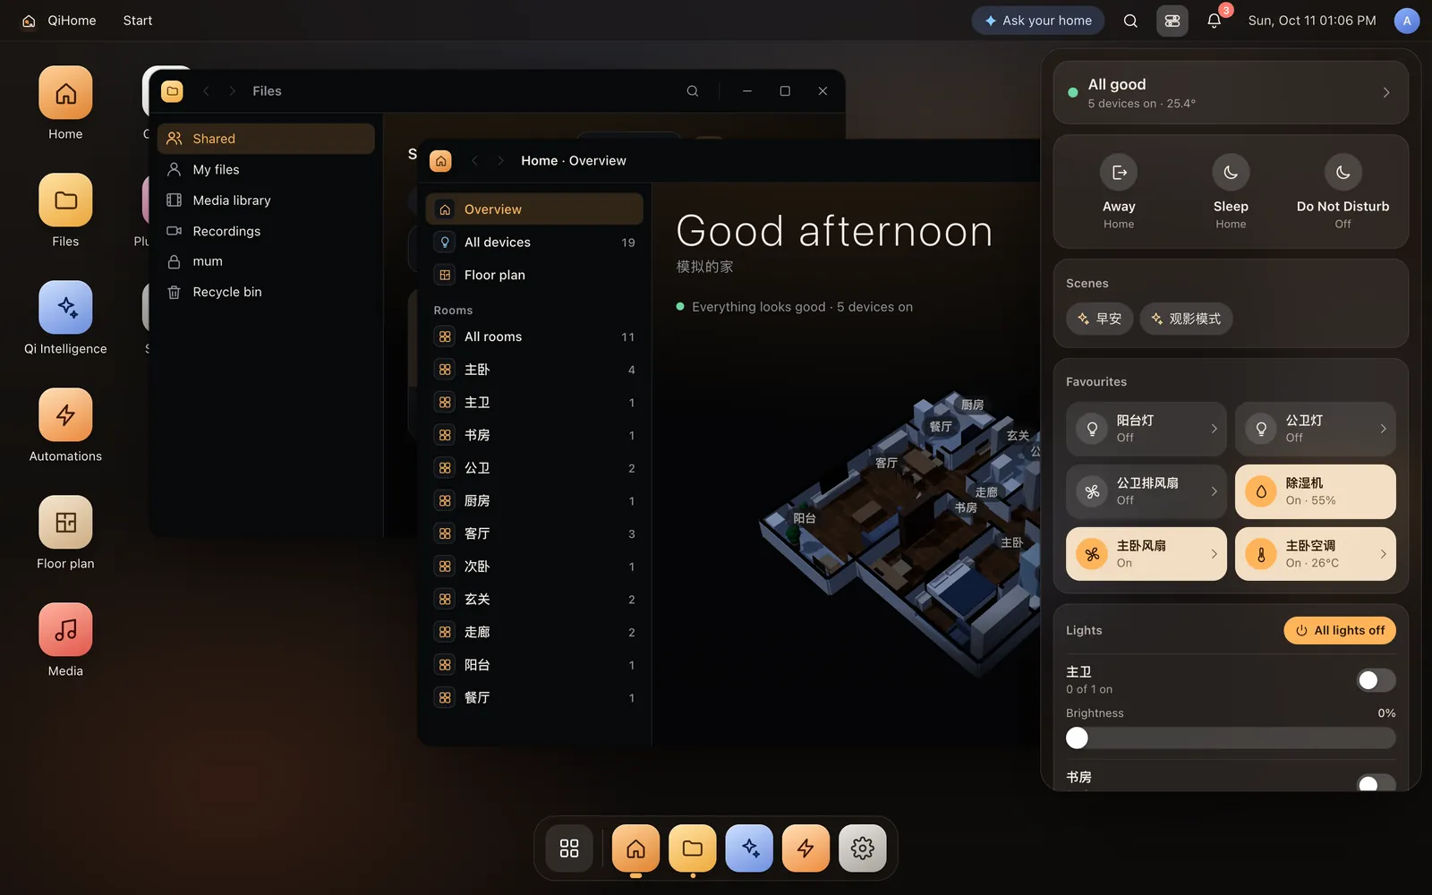1432x895 pixels.
Task: Click the All lights off button
Action: click(x=1340, y=630)
